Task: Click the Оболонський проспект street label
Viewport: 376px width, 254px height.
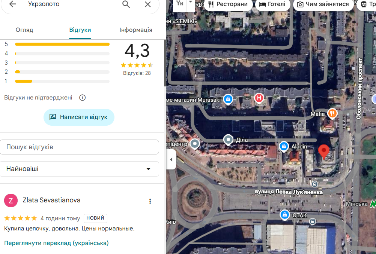Action: click(x=359, y=88)
